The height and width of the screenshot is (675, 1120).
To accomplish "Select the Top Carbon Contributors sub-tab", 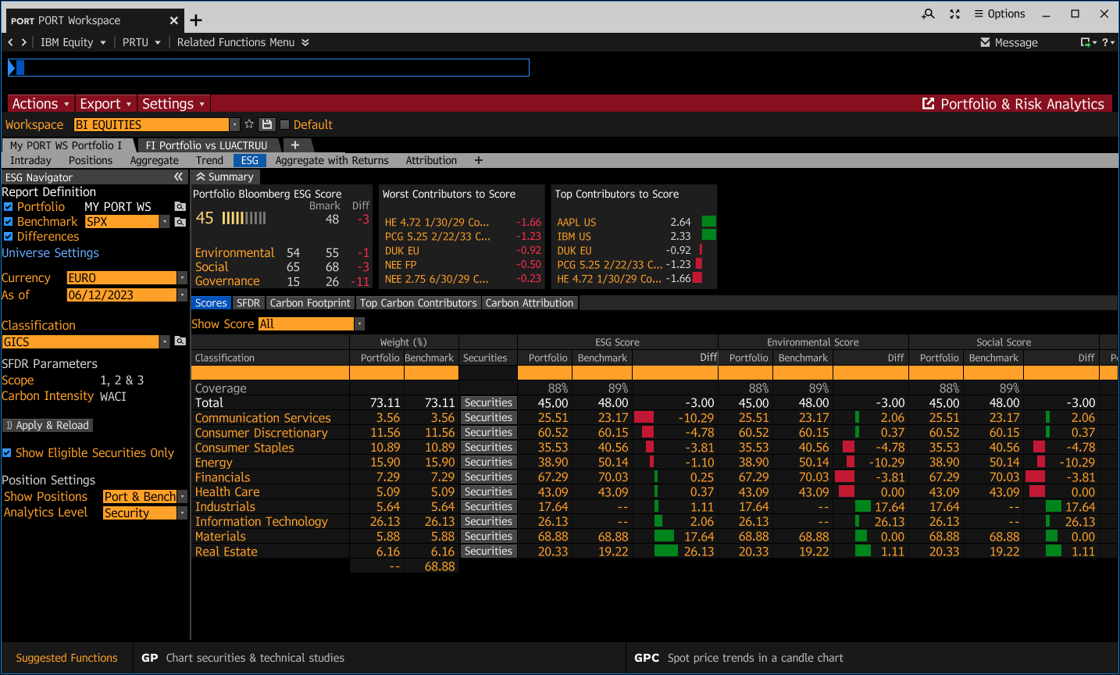I will click(x=419, y=303).
